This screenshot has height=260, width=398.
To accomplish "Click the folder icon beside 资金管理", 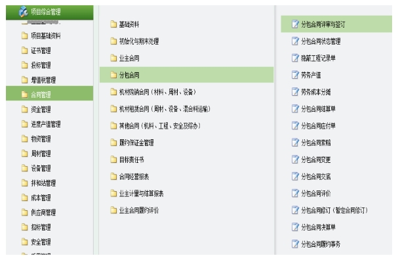I will [x=25, y=109].
